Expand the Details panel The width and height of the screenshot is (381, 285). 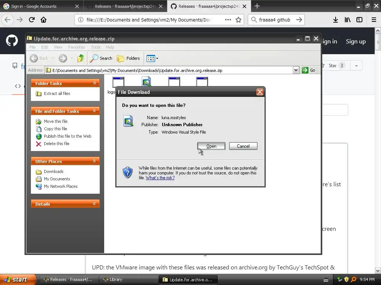click(x=95, y=204)
